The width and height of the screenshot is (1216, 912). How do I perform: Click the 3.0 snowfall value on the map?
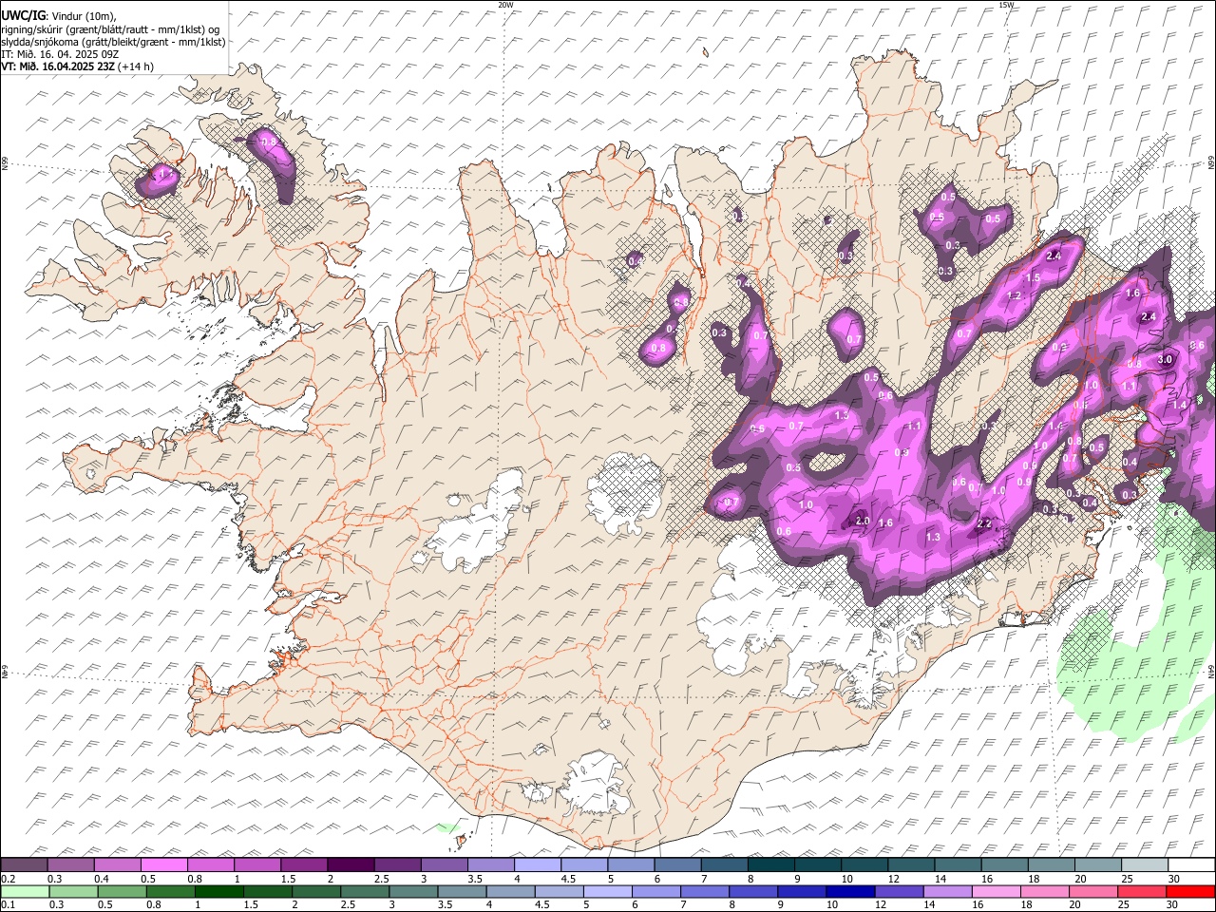pyautogui.click(x=1166, y=360)
